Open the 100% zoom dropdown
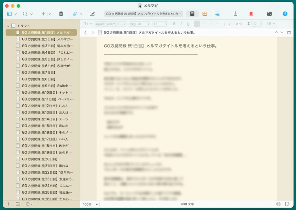The width and height of the screenshot is (296, 210). tap(91, 204)
